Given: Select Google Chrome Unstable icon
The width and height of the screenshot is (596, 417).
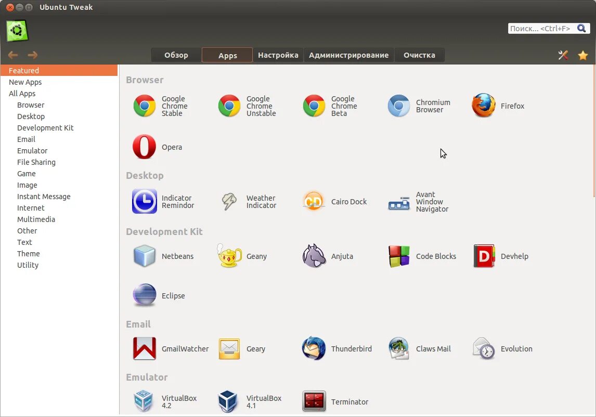Looking at the screenshot, I should pyautogui.click(x=229, y=106).
